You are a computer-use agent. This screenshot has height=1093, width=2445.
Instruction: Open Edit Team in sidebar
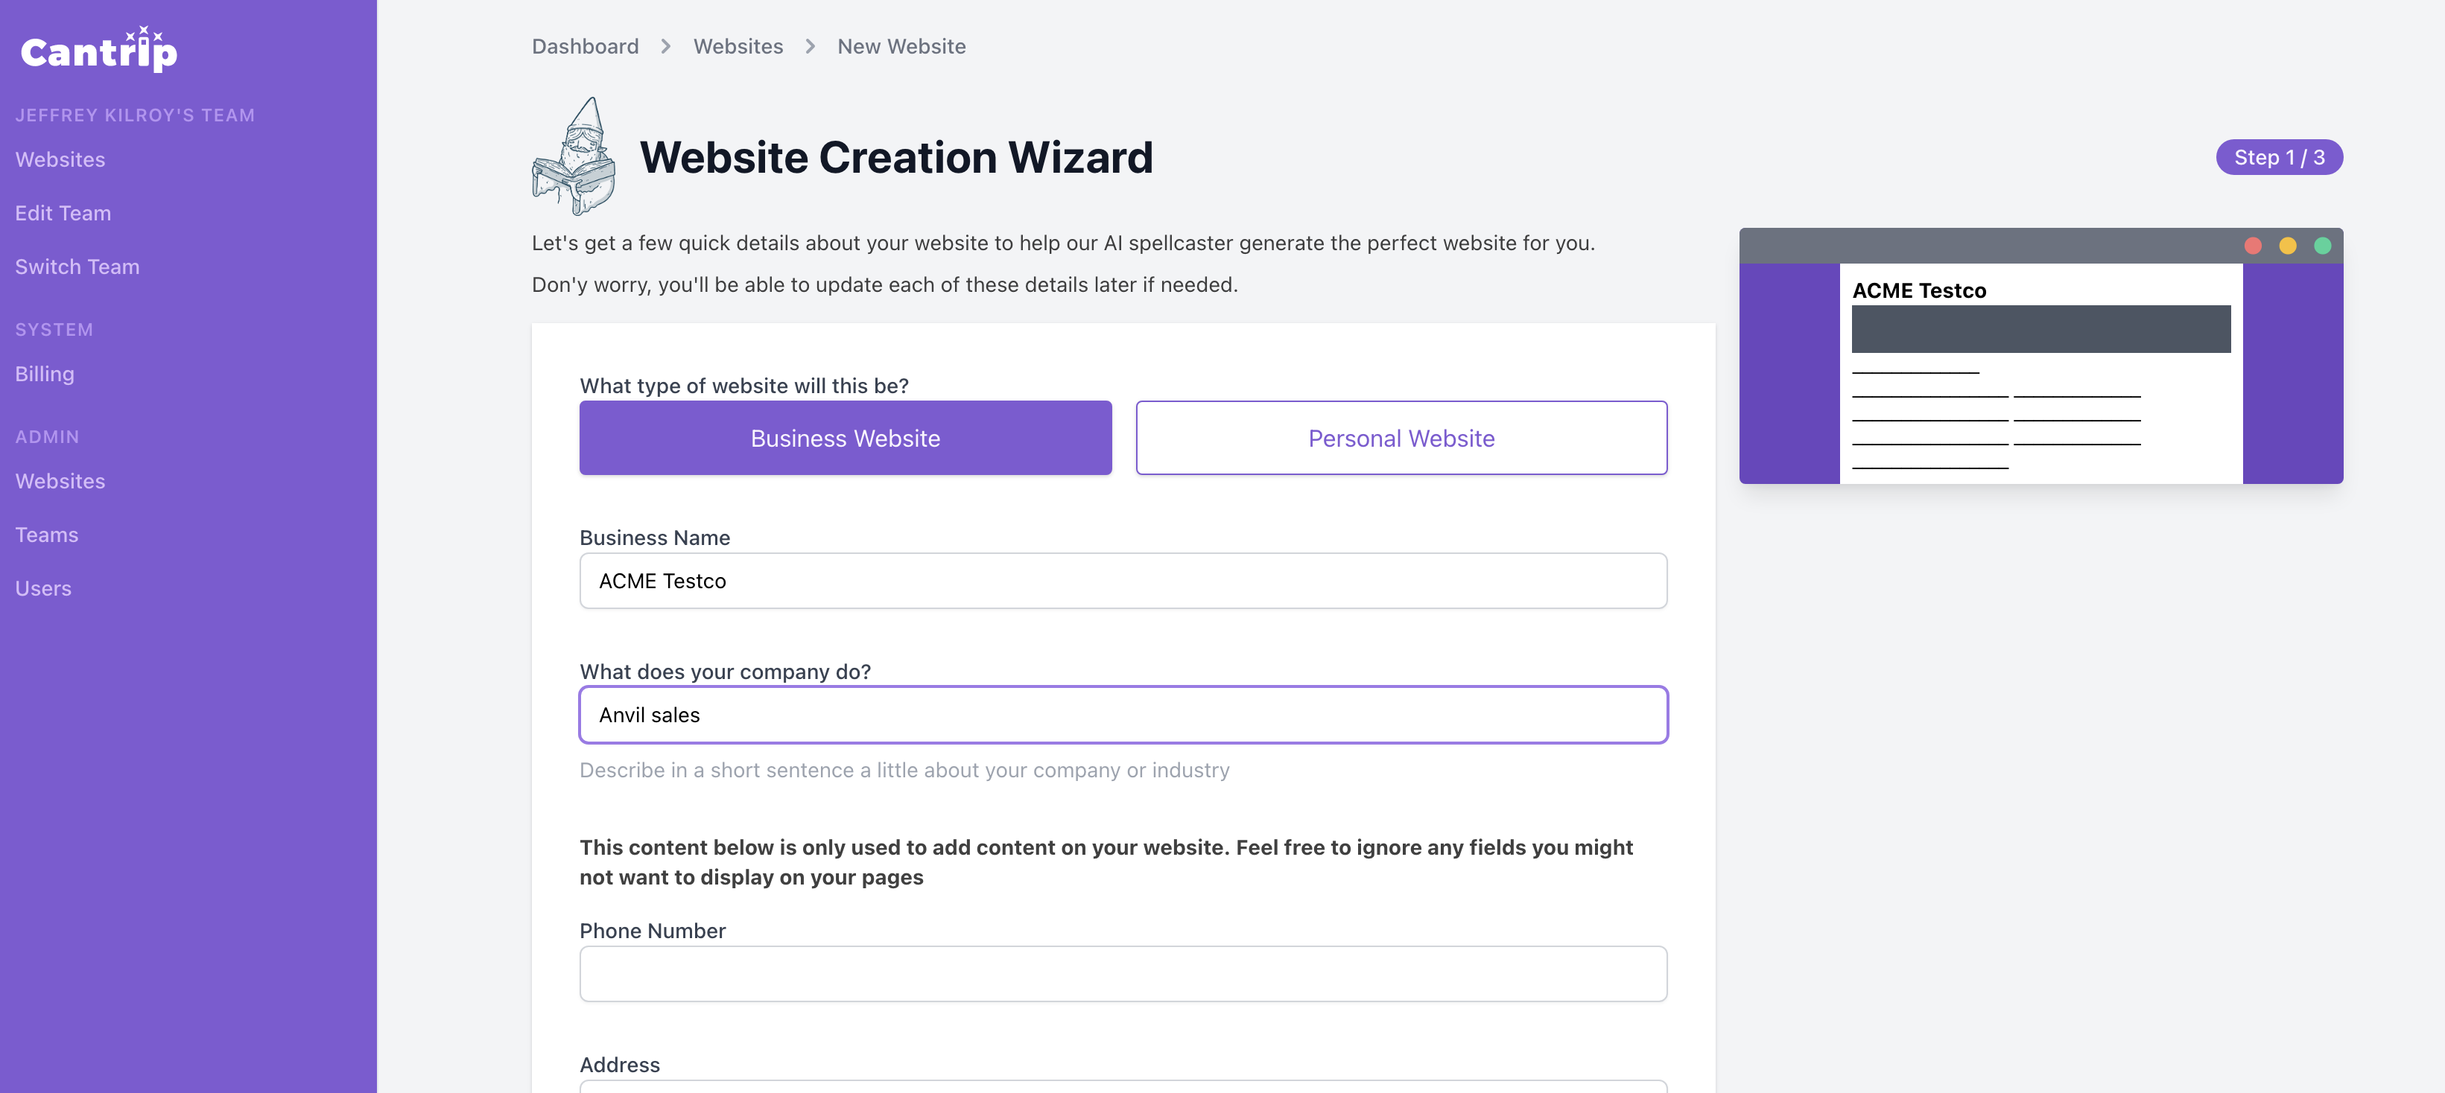coord(63,214)
